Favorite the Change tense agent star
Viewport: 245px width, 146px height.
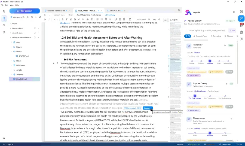[x=231, y=119]
